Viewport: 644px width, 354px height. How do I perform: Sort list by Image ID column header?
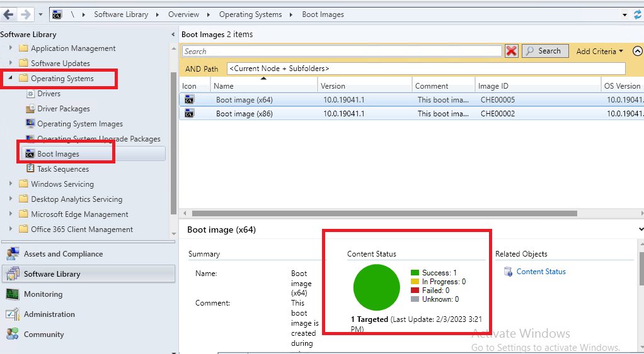[538, 86]
